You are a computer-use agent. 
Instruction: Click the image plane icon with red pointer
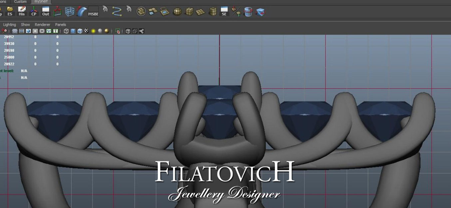pyautogui.click(x=4, y=31)
